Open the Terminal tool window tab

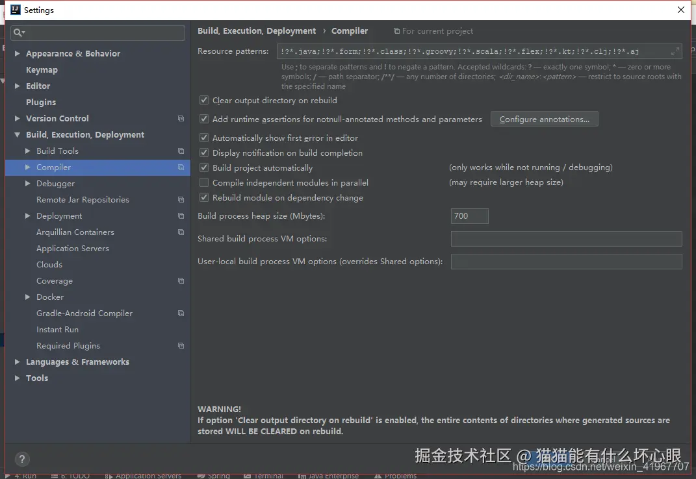[x=264, y=476]
